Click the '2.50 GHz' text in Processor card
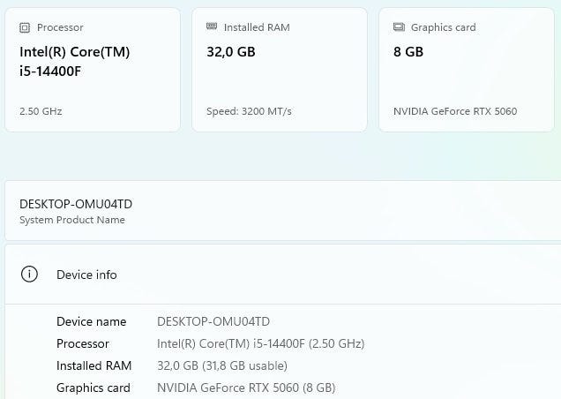The width and height of the screenshot is (561, 399). click(x=41, y=111)
